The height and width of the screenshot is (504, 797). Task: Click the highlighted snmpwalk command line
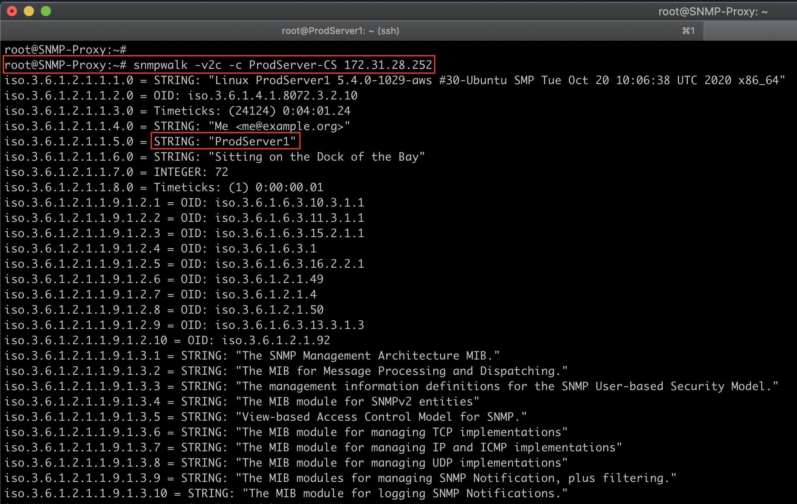click(218, 65)
